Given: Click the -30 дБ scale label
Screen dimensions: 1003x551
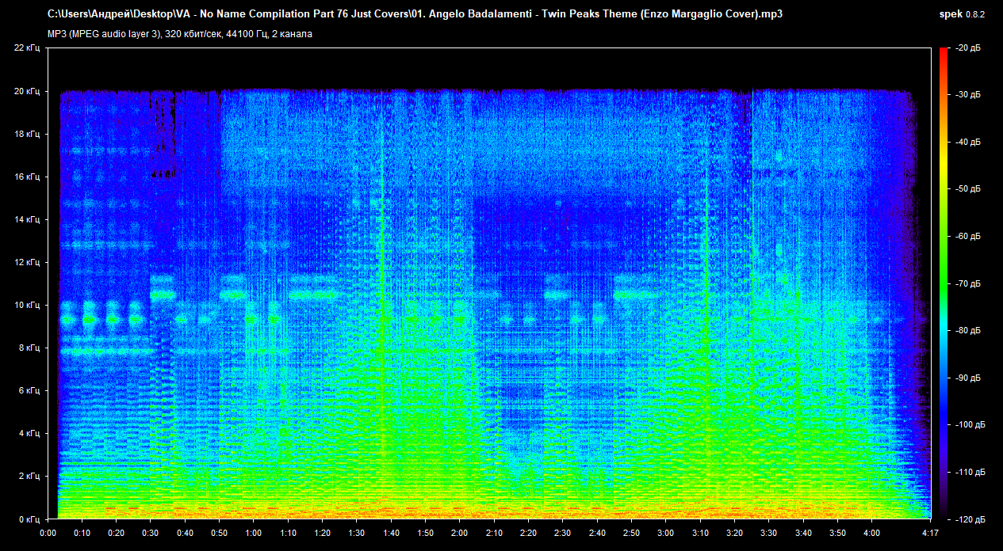Looking at the screenshot, I should pyautogui.click(x=969, y=95).
